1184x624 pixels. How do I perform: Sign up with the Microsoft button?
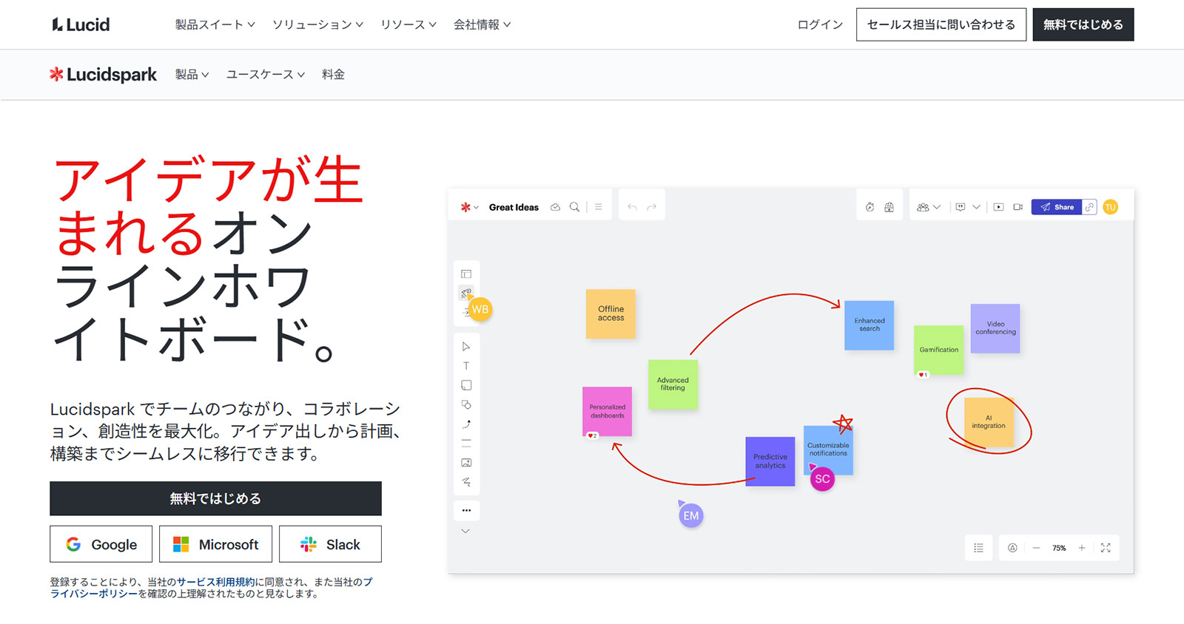click(x=215, y=544)
